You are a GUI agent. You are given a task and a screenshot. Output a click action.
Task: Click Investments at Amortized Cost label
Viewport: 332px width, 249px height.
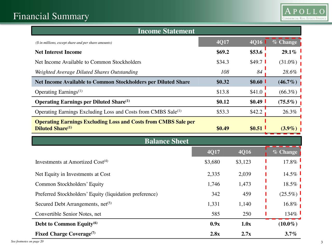point(72,162)
